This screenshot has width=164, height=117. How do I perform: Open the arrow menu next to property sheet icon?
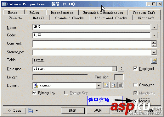tap(37, 111)
